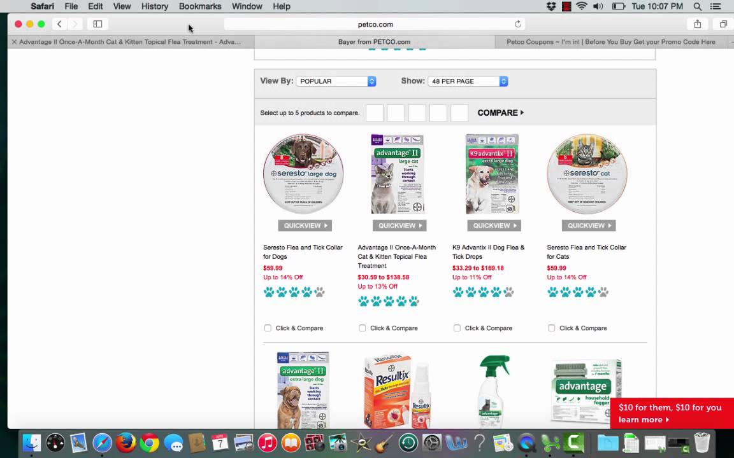Tick Click & Compare for Seresto Cats collar
Viewport: 734px width, 458px height.
point(551,328)
